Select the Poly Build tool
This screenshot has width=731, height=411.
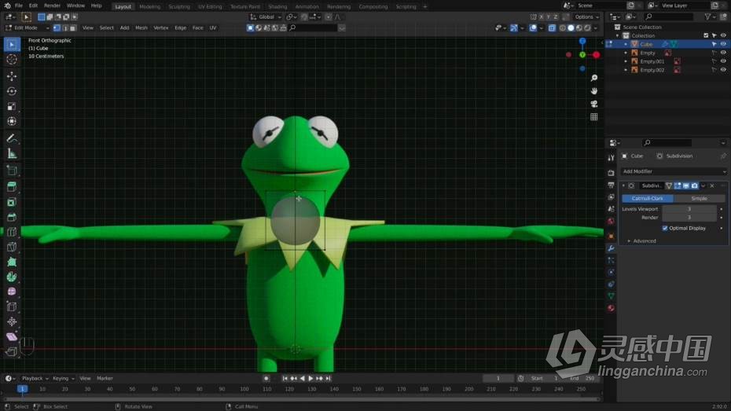point(12,262)
